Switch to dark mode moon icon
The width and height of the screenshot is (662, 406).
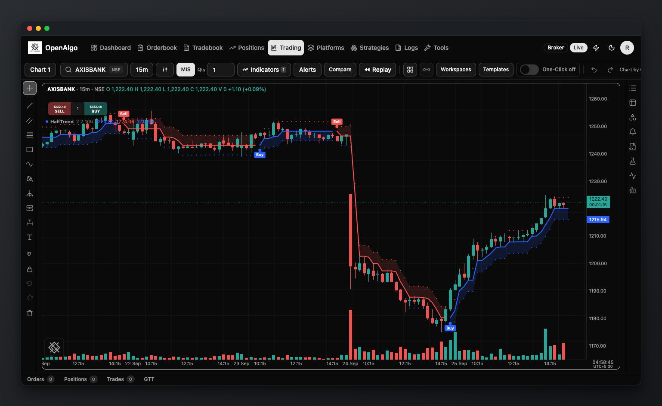pos(612,48)
